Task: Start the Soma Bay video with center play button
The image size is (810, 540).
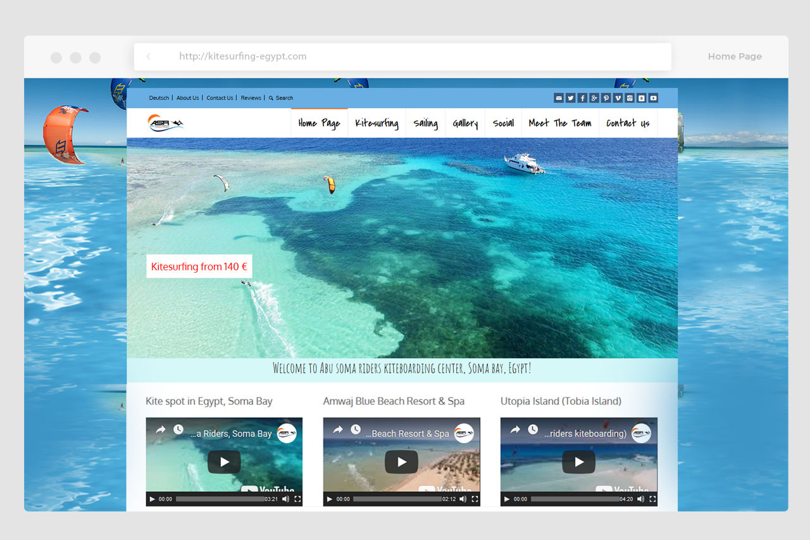Action: (x=224, y=462)
